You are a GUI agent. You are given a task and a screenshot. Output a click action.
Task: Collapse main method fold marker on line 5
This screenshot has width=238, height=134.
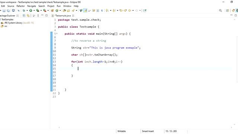click(x=57, y=33)
